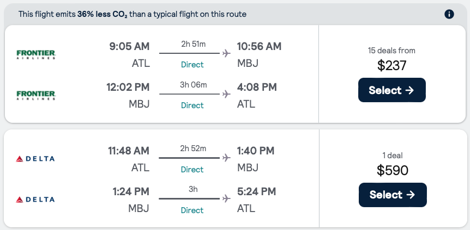Click the airplane icon on the 2h 51m flight

tap(226, 53)
